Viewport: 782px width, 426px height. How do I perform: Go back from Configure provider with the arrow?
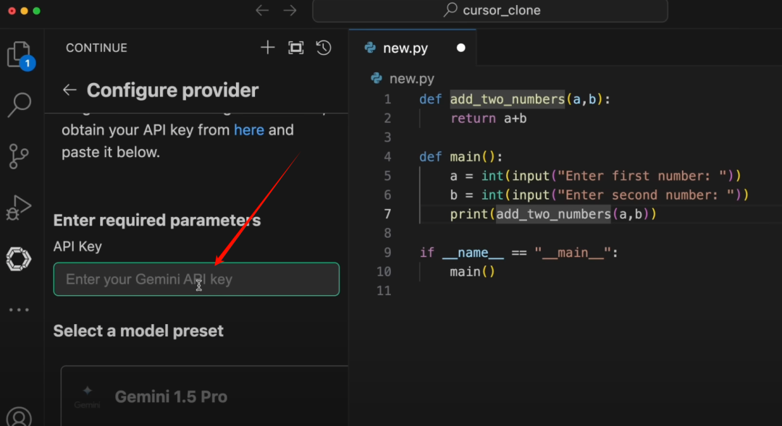click(x=69, y=90)
